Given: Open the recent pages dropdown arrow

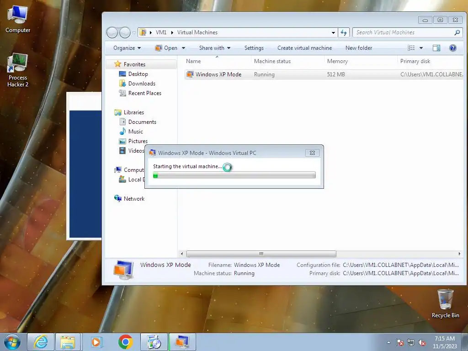Looking at the screenshot, I should click(x=134, y=32).
